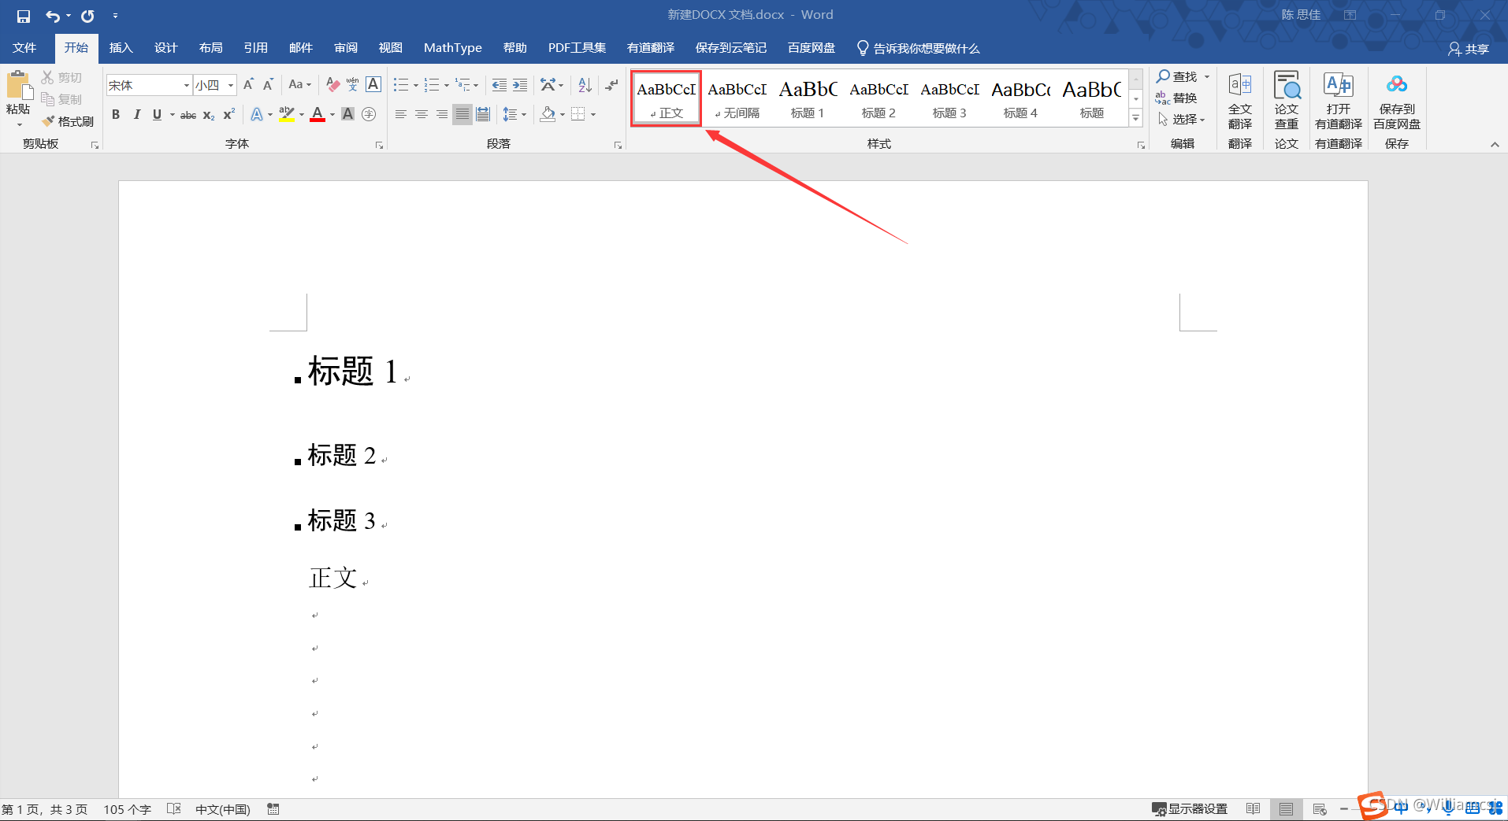Screen dimensions: 1508x821
Task: Click 中文(中国) language indicator
Action: point(223,809)
